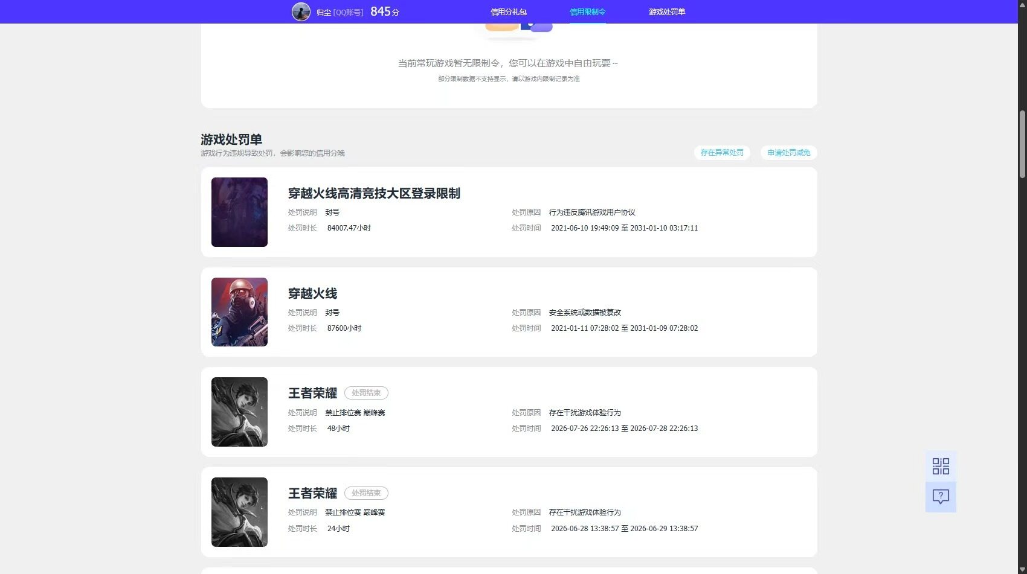Click the user avatar in top bar

tap(301, 11)
